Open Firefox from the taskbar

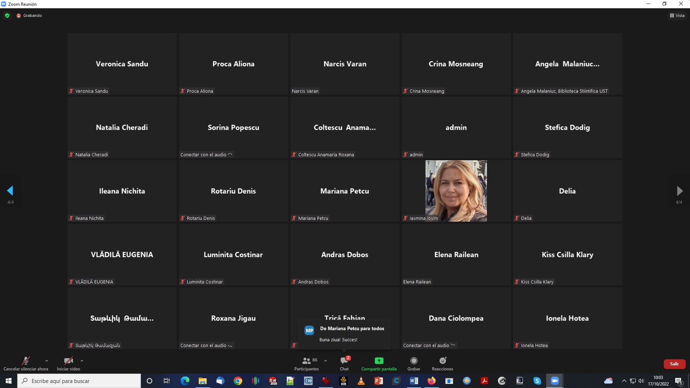coord(431,381)
